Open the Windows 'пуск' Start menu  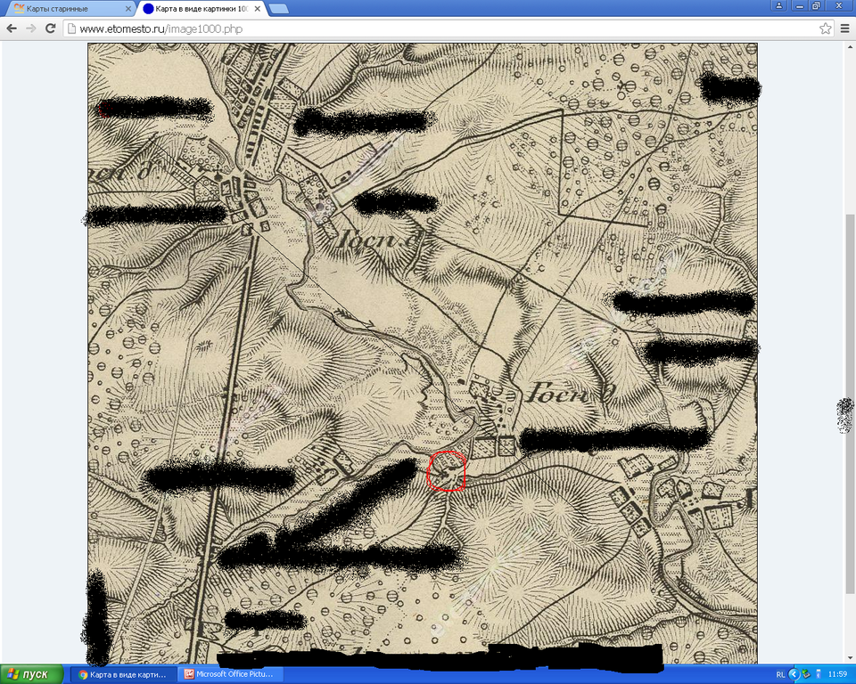point(32,674)
